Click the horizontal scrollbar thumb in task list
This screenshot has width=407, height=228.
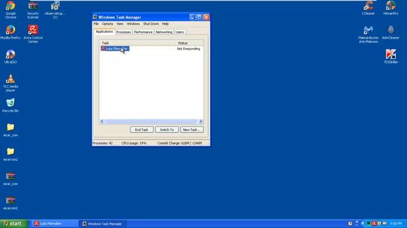click(x=151, y=121)
